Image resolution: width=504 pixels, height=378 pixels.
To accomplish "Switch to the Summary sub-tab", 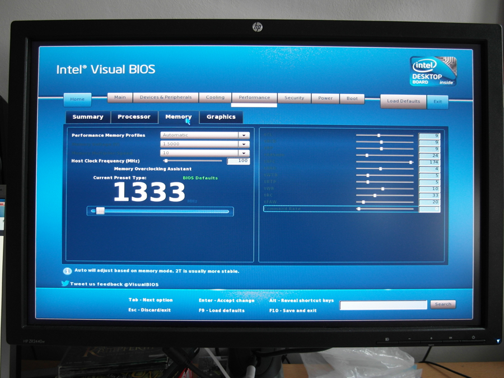I will 88,117.
